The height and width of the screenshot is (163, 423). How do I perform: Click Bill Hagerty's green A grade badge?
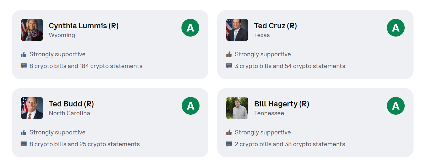point(396,106)
